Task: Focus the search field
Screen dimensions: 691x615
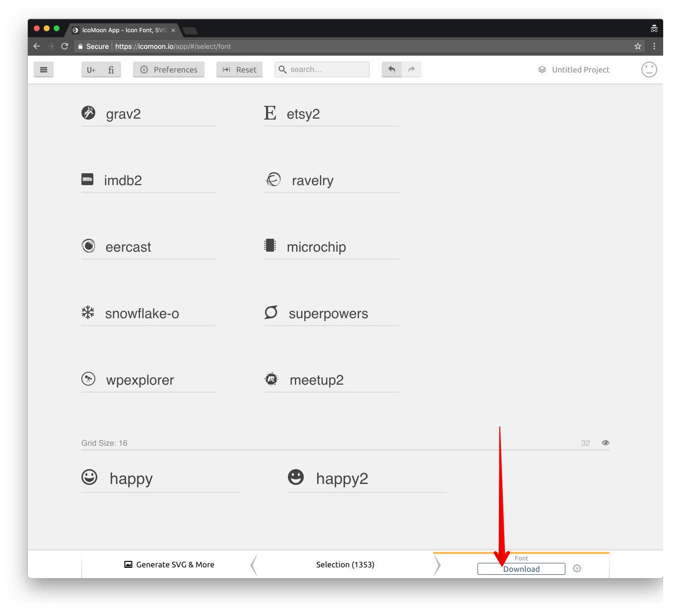Action: pyautogui.click(x=322, y=69)
